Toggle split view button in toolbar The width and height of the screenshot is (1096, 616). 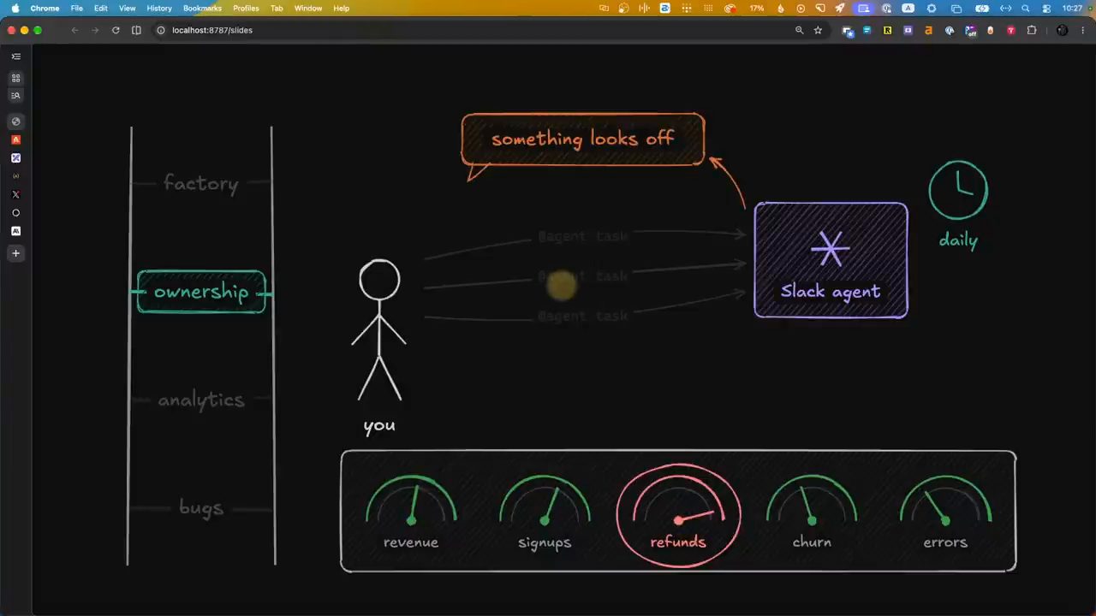coord(136,30)
